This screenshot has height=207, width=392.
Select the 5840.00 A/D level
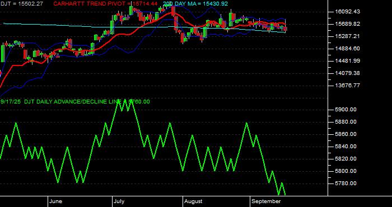[346, 147]
